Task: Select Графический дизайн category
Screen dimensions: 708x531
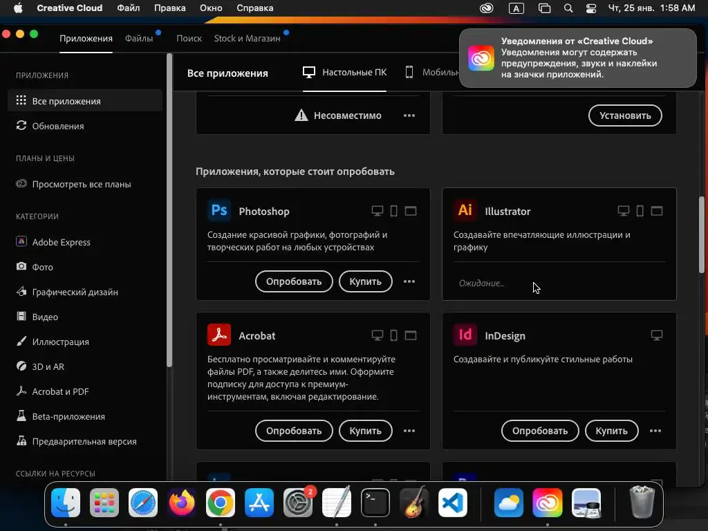Action: (x=85, y=292)
